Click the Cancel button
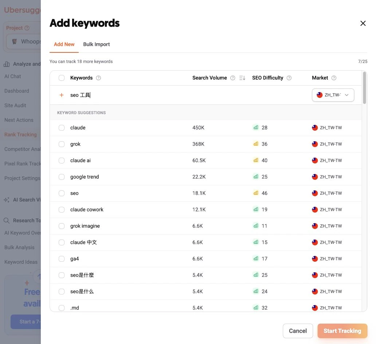This screenshot has width=376, height=344. [298, 331]
